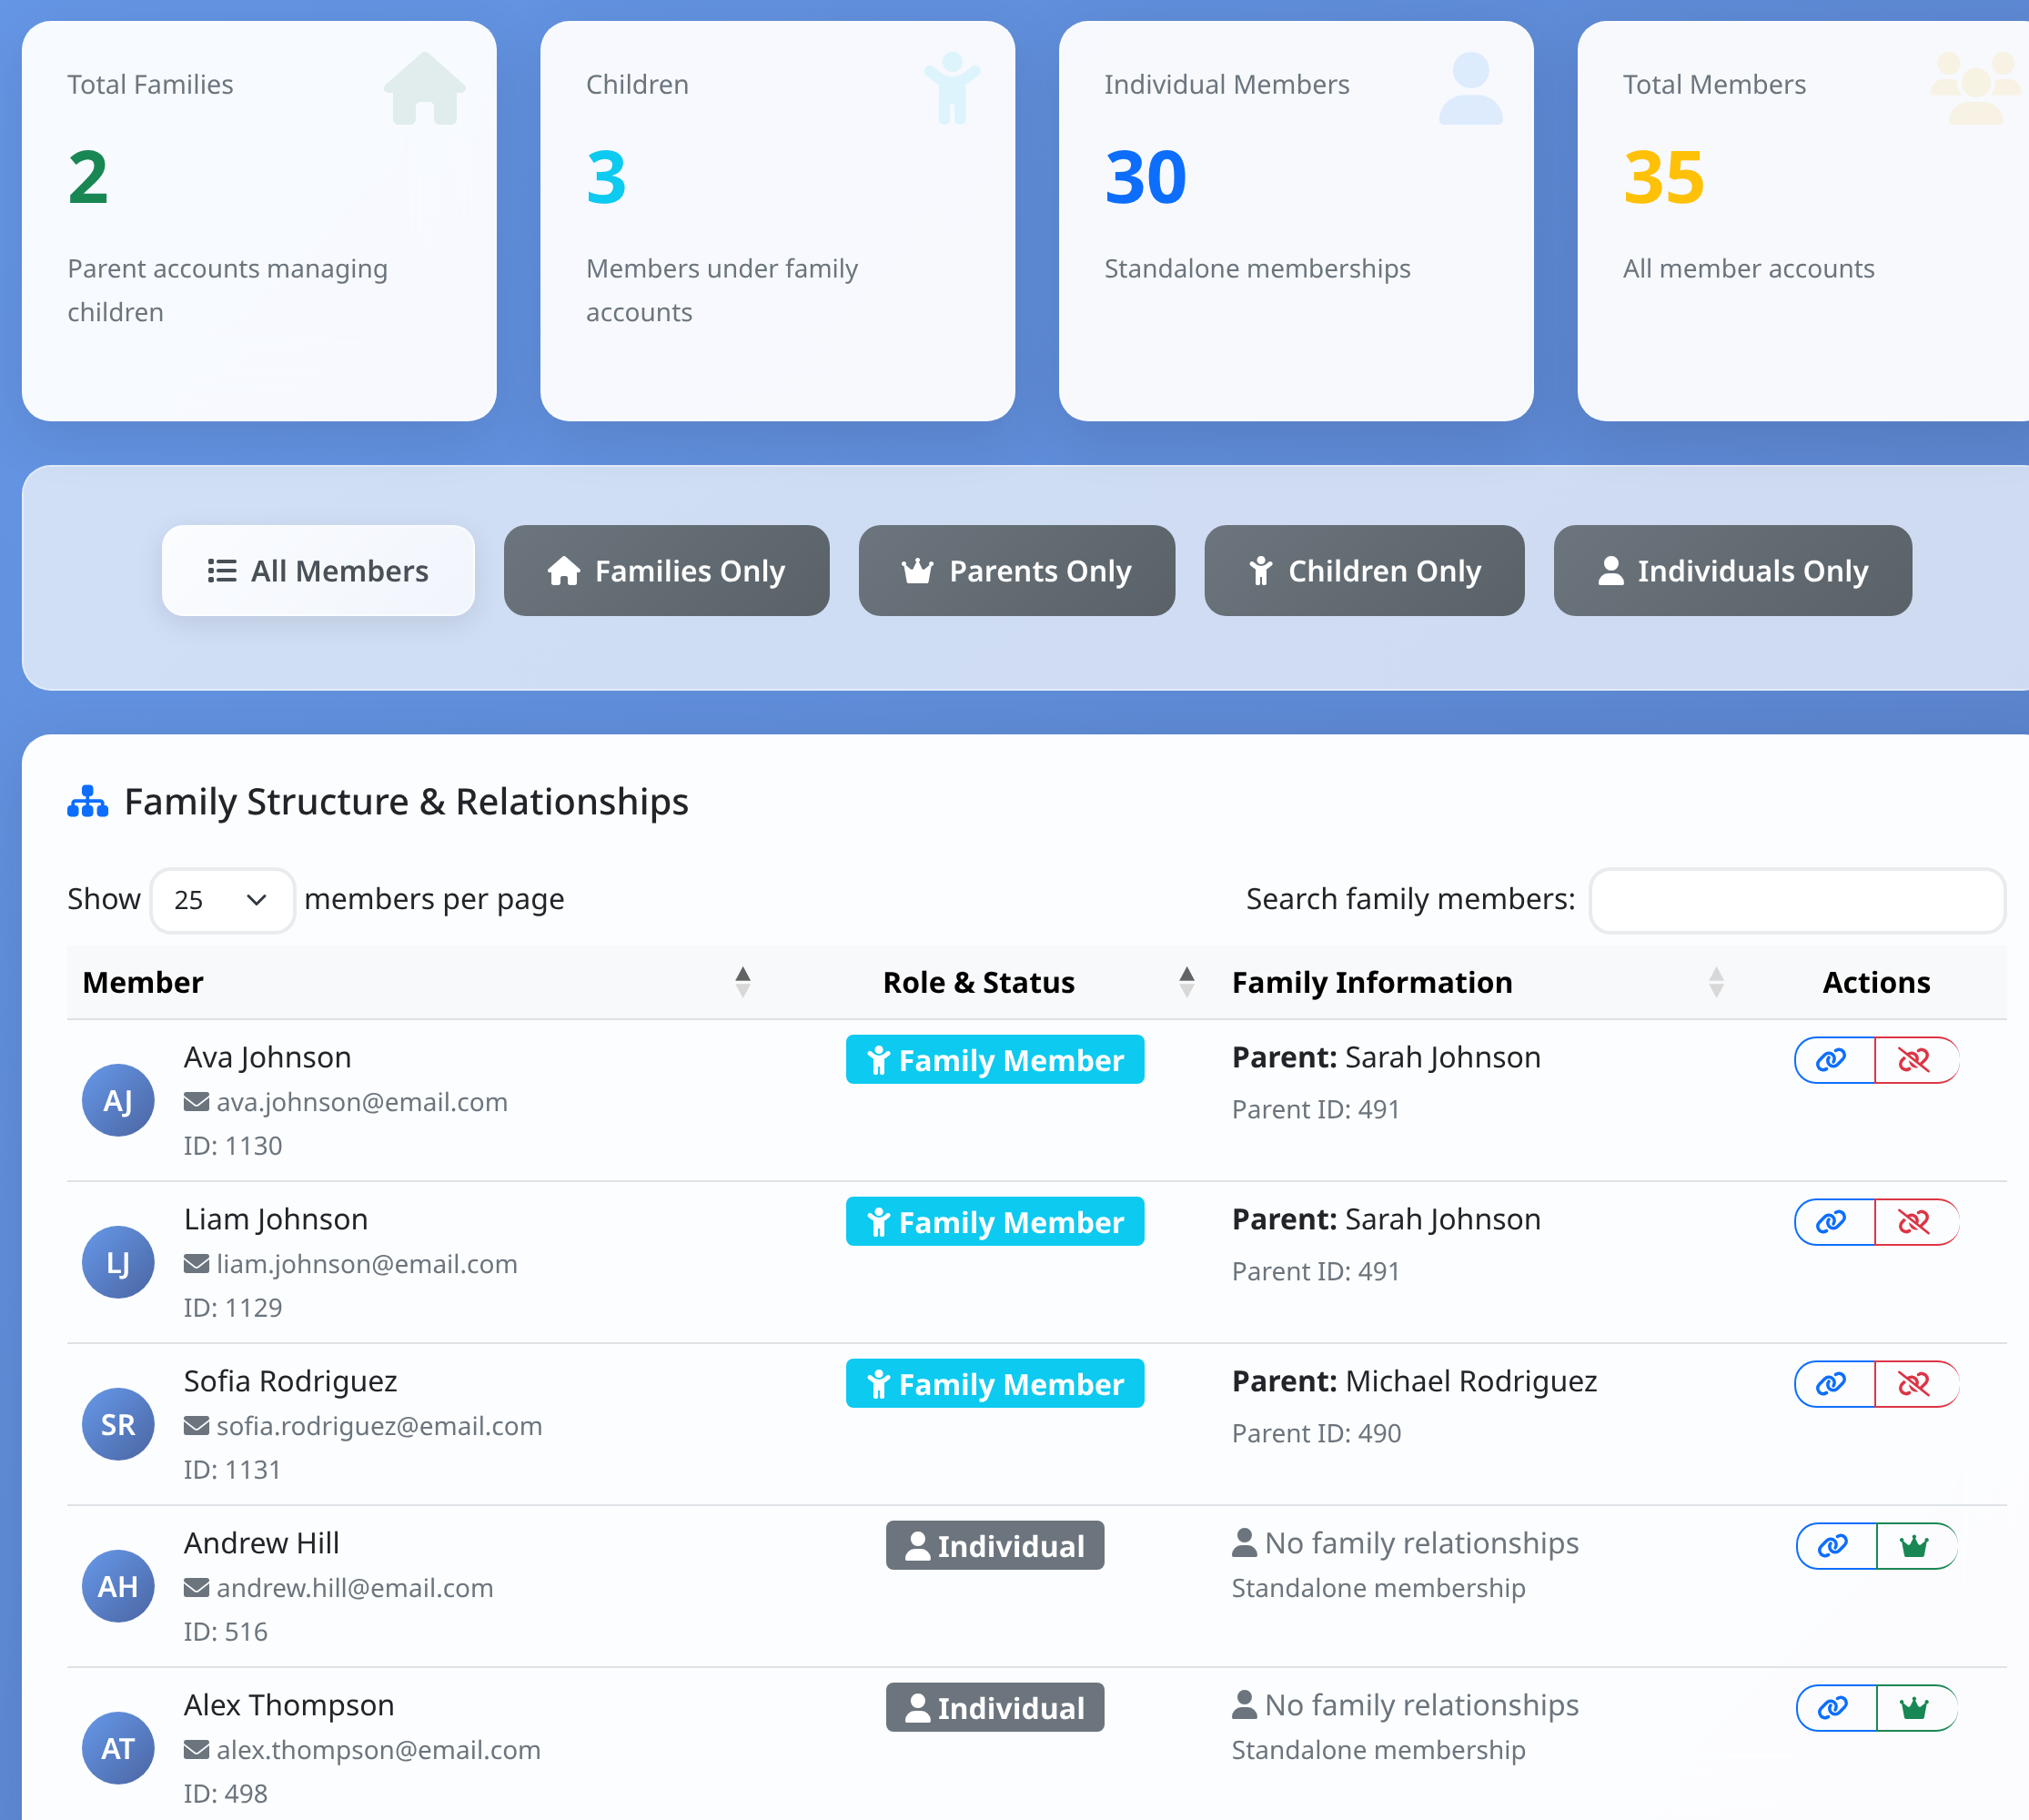Click link icon in Liam Johnson row

click(1834, 1222)
